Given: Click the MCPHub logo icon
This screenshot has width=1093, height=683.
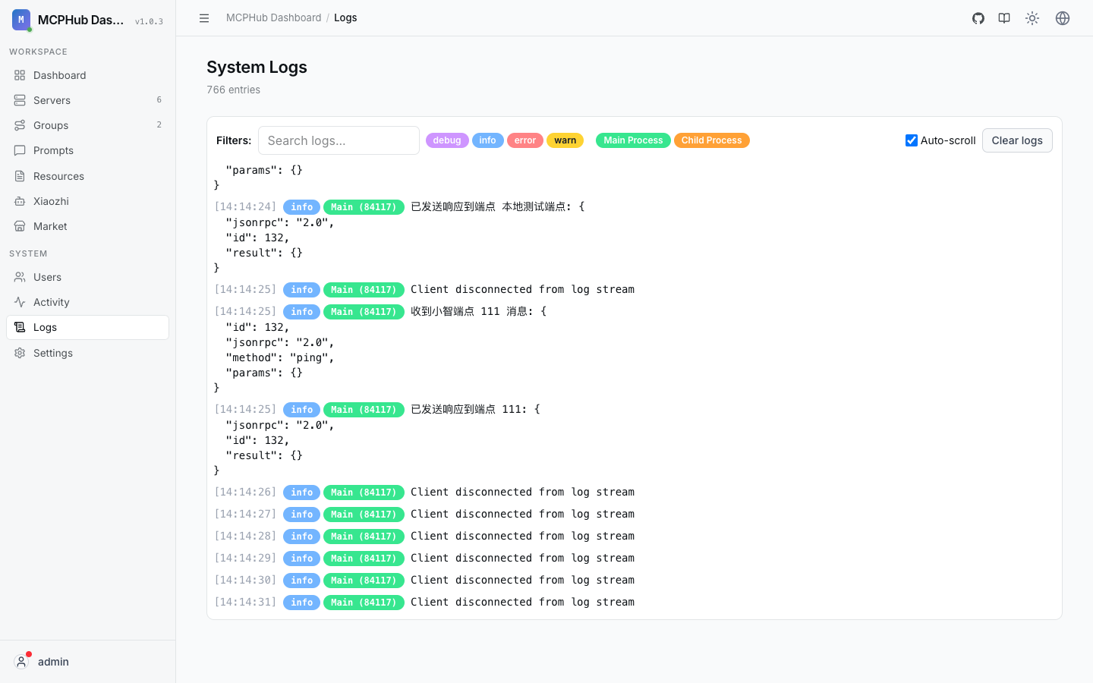Looking at the screenshot, I should tap(21, 20).
